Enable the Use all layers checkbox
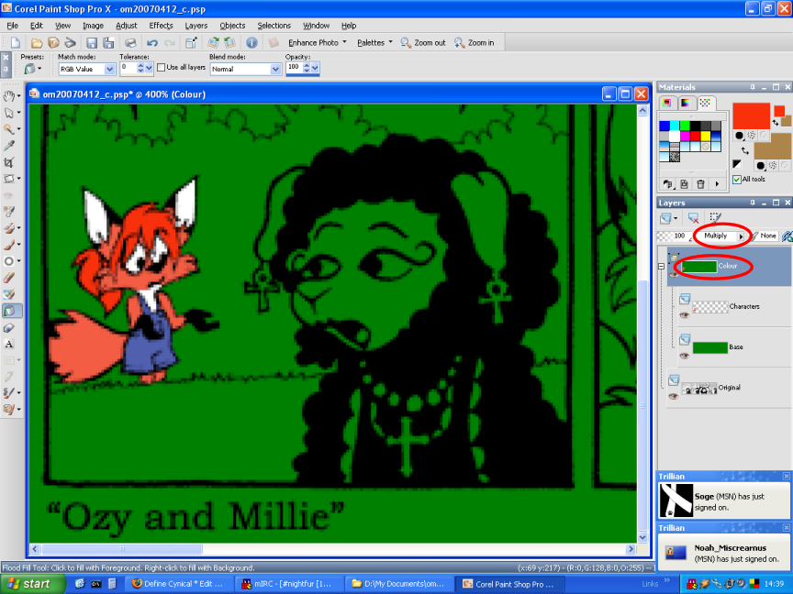 (162, 67)
